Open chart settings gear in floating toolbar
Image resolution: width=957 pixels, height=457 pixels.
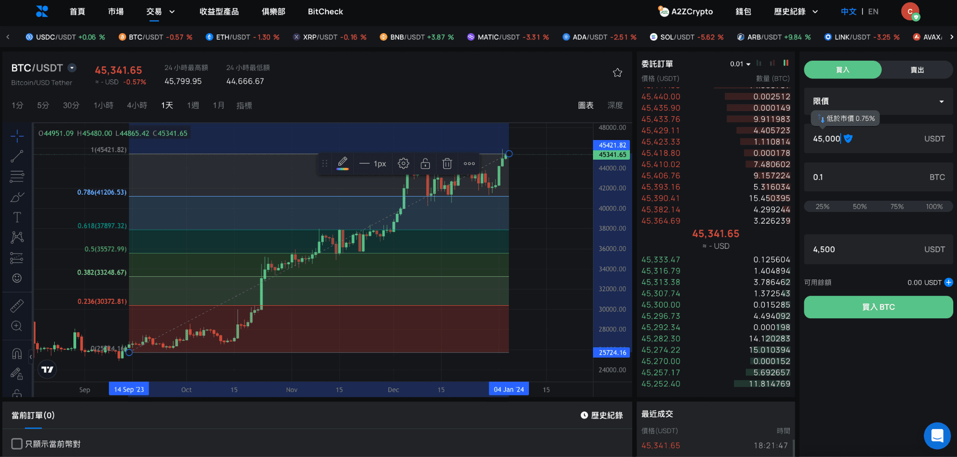403,163
